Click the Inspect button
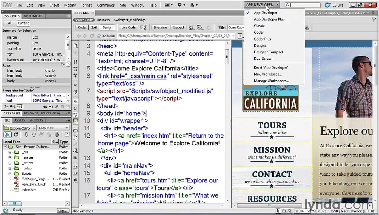 coord(178,27)
